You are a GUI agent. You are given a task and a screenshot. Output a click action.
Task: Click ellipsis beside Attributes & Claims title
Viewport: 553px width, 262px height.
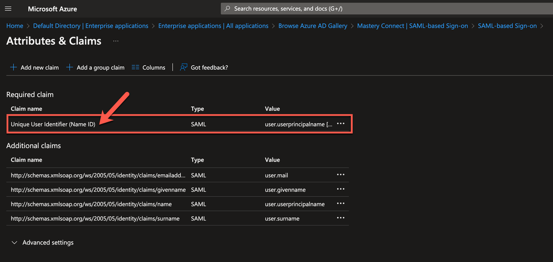pos(116,41)
